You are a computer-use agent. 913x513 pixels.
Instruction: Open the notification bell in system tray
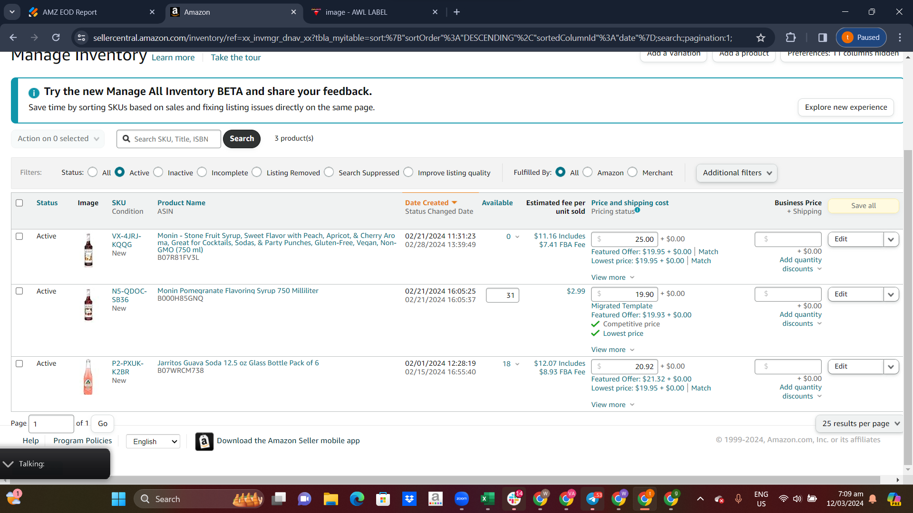point(873,499)
